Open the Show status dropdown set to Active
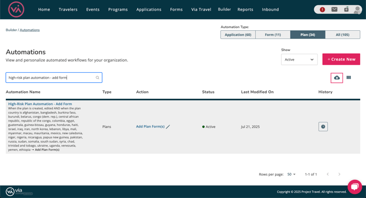The image size is (366, 198). tap(300, 59)
